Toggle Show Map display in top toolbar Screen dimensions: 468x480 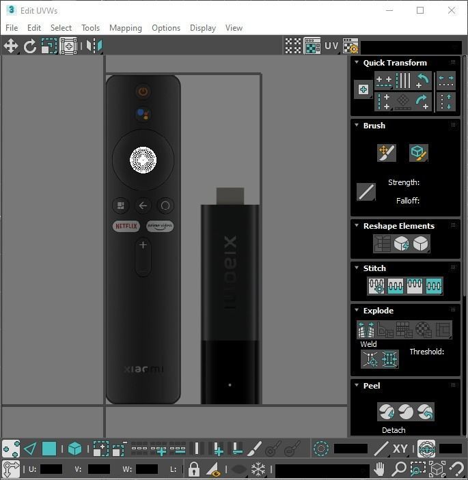(312, 46)
